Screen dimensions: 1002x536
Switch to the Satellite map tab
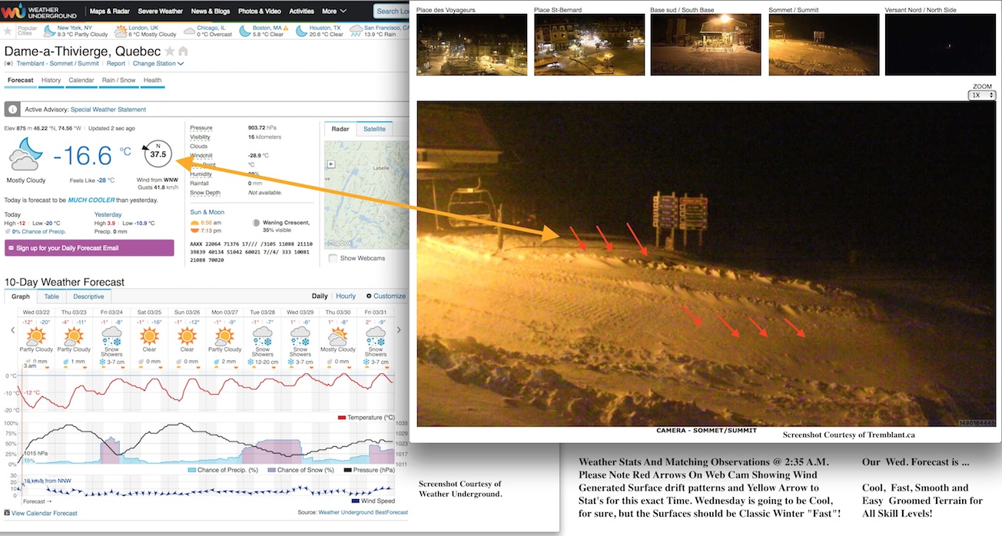click(x=374, y=129)
